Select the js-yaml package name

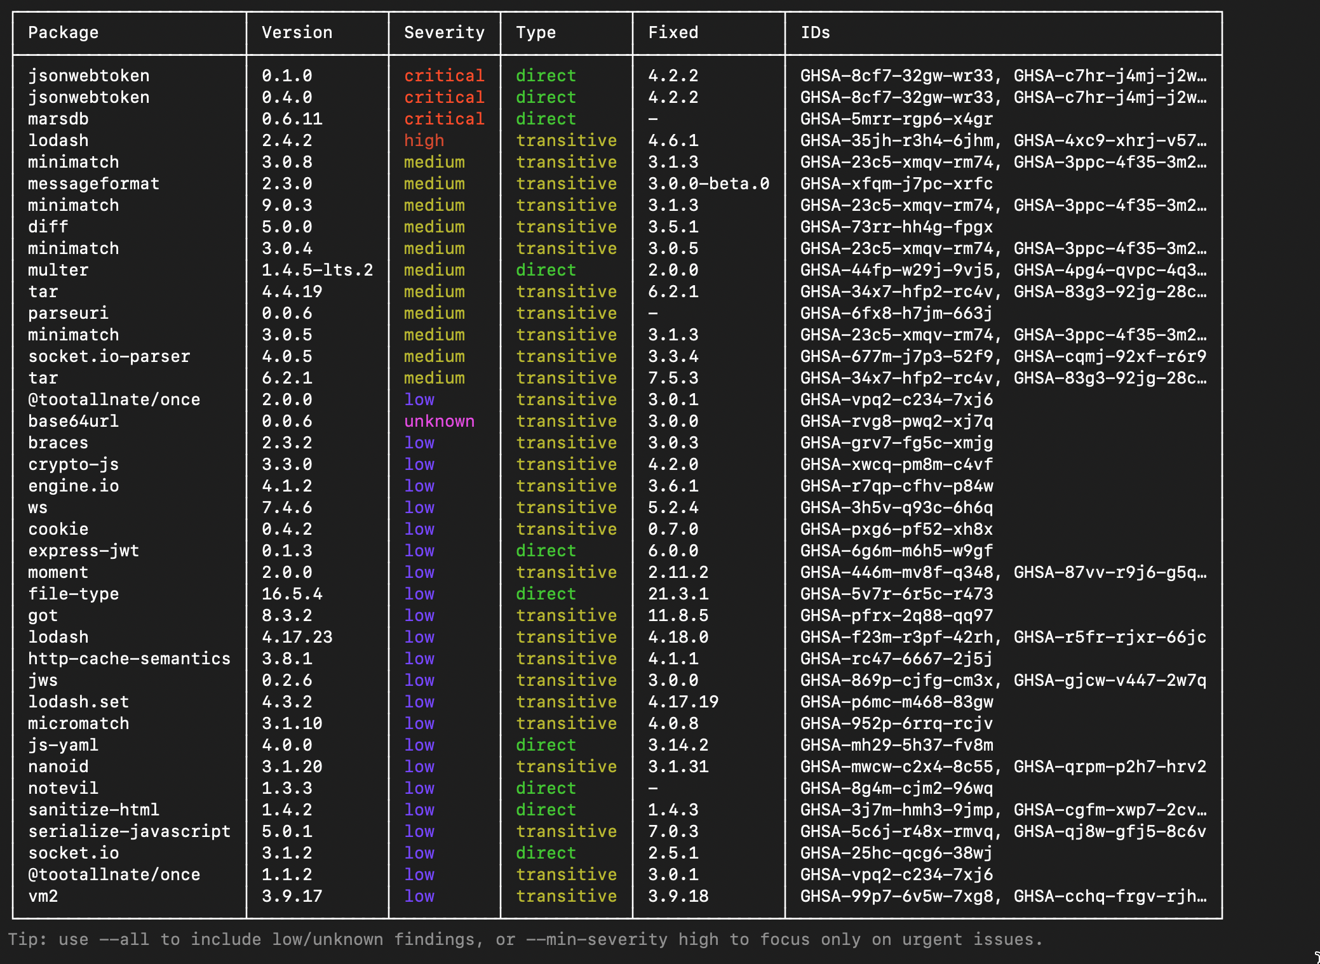tap(64, 745)
